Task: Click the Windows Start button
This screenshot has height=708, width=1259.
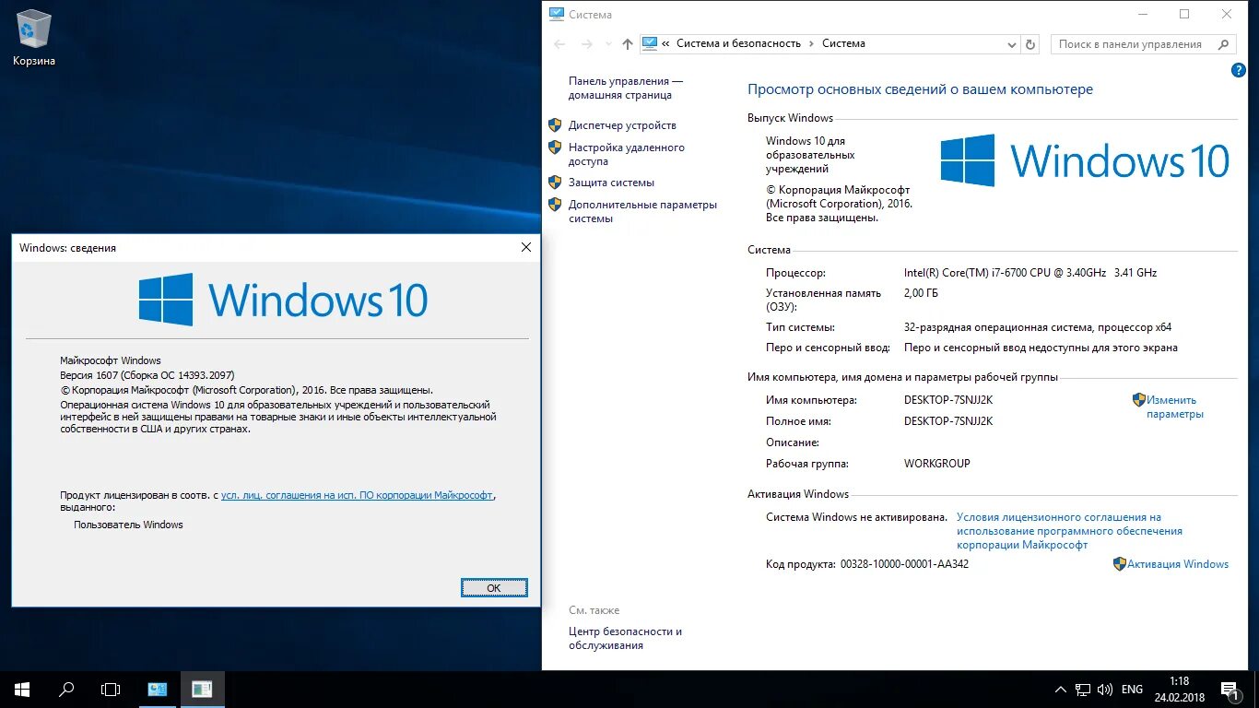Action: [22, 690]
